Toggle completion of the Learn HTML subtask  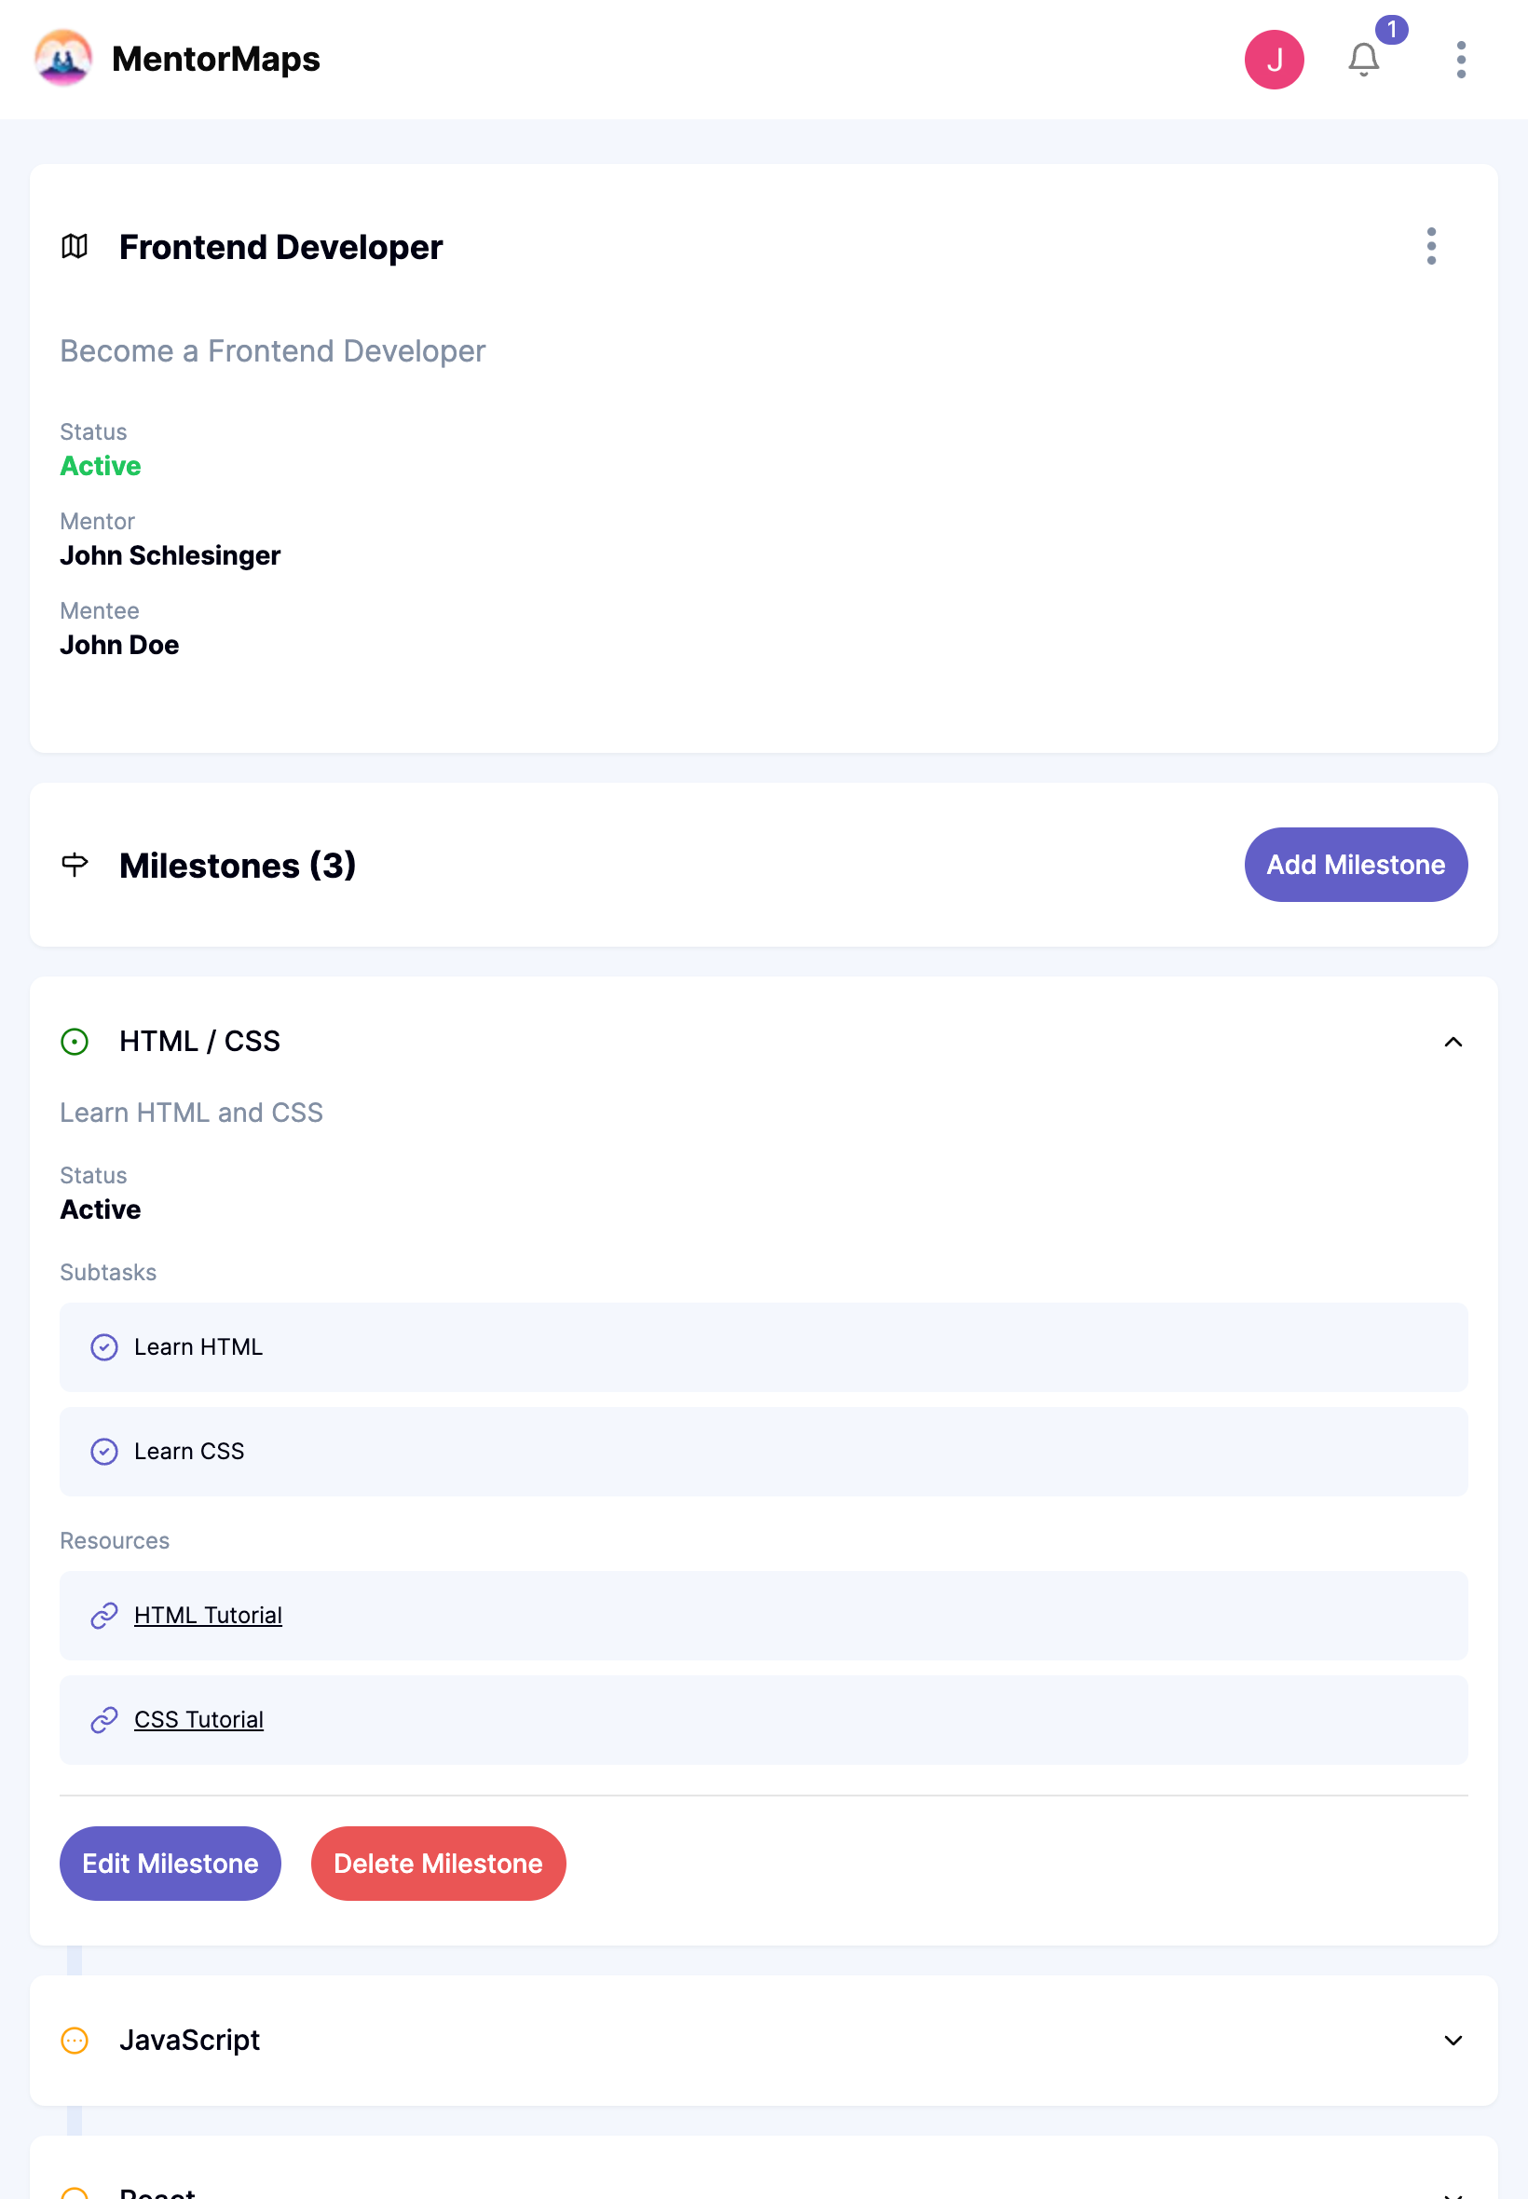(104, 1347)
